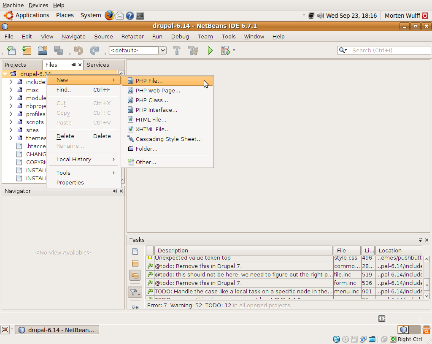Click the Show Desktop icon in the bottom panel
This screenshot has width=432, height=344.
point(5,330)
